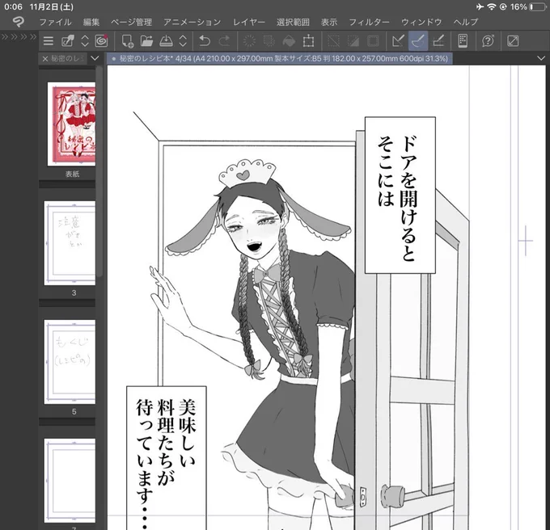
Task: Click the scale/rotate transform icon
Action: coord(308,41)
